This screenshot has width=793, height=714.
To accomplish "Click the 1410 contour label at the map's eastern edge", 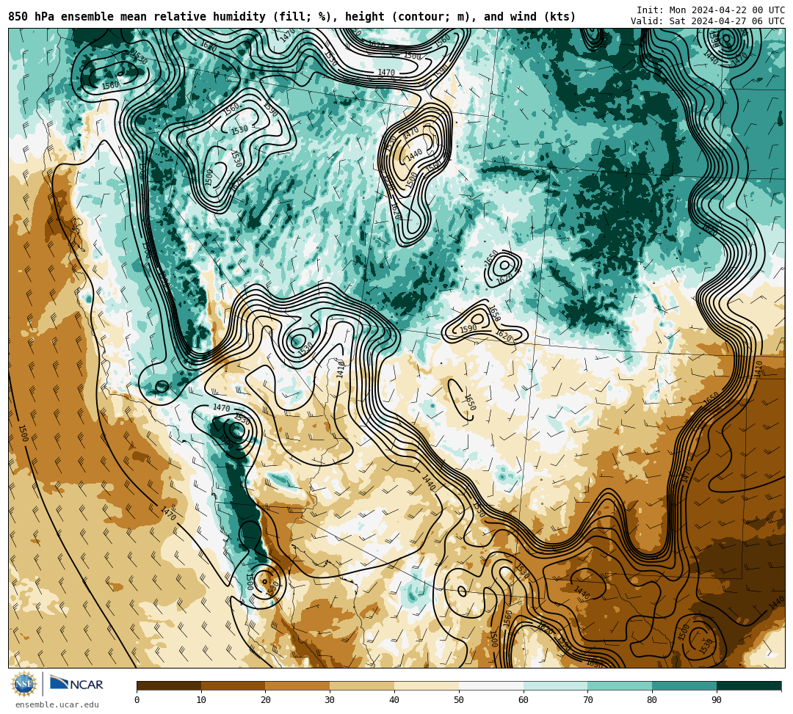I will (x=758, y=369).
